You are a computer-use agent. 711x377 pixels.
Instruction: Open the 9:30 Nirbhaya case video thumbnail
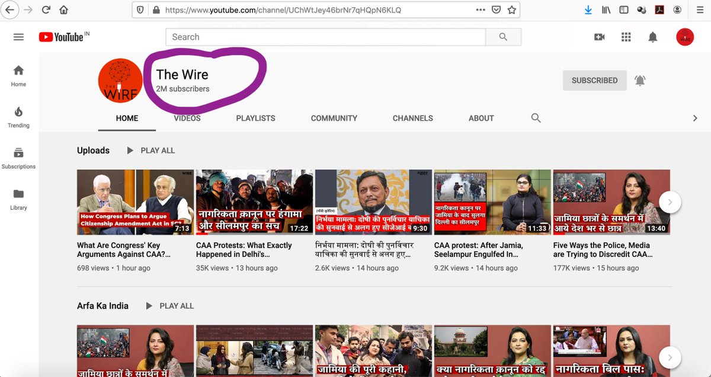[x=373, y=202]
